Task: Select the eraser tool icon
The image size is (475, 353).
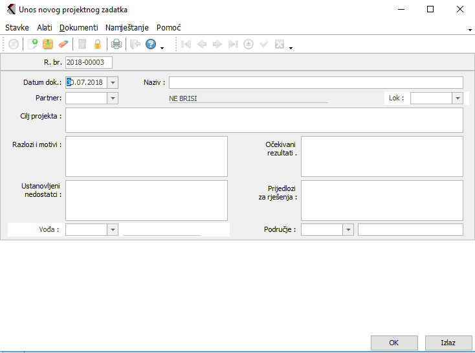Action: 63,45
